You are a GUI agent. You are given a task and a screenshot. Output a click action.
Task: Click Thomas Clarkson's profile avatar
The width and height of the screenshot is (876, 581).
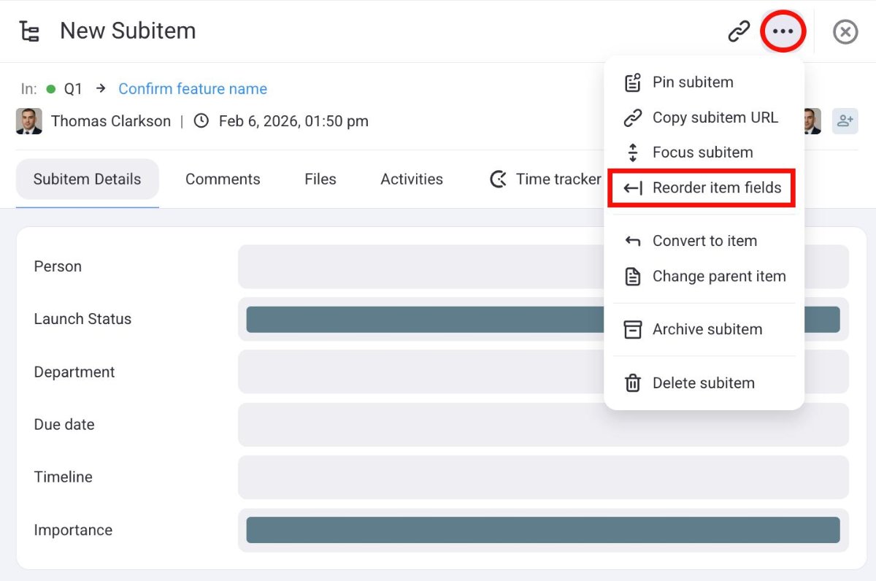(28, 121)
